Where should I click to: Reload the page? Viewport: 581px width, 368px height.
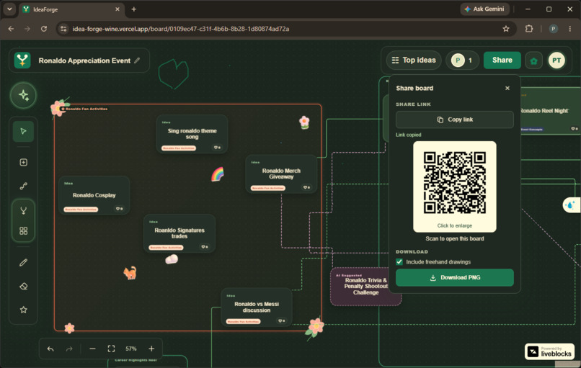click(x=44, y=29)
